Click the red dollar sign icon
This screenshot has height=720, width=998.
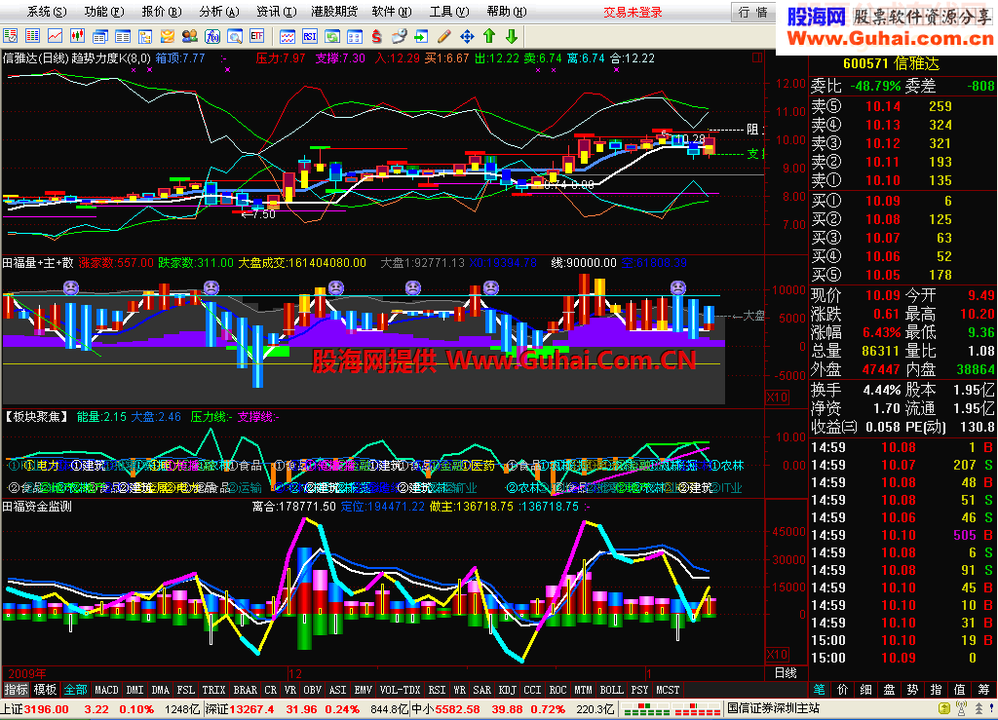point(377,36)
